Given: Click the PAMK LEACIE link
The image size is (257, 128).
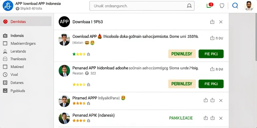Looking at the screenshot, I should (x=181, y=118).
